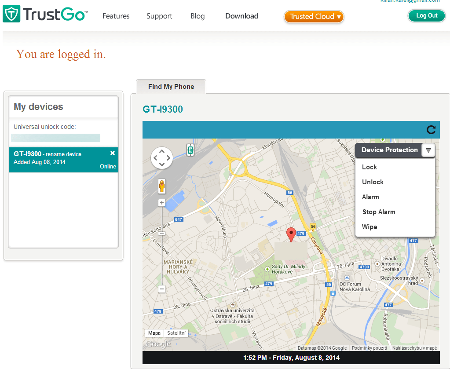Click the Sady Dr. Milady Horákové park icon
450x369 pixels.
pos(267,269)
